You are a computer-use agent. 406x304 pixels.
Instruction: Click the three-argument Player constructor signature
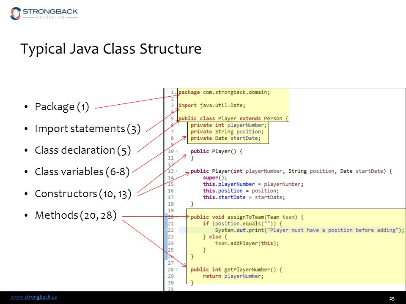point(291,171)
